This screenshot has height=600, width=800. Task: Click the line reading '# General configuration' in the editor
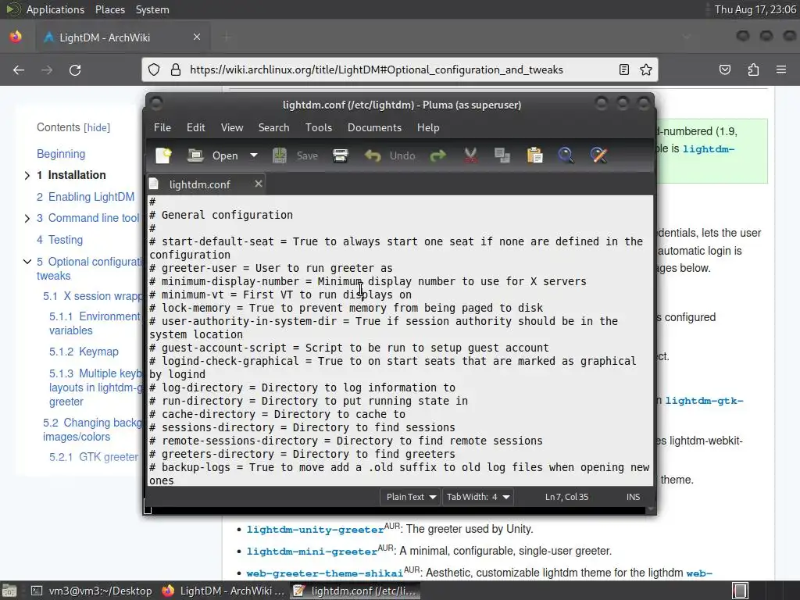point(221,215)
